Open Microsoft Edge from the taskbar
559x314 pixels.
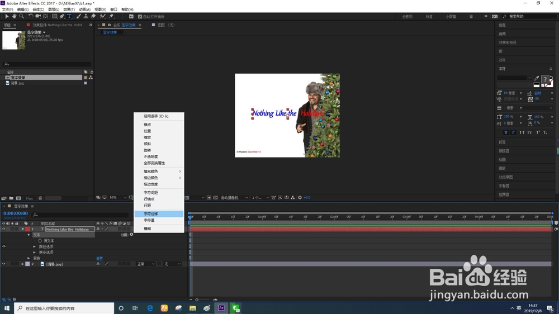[150, 308]
